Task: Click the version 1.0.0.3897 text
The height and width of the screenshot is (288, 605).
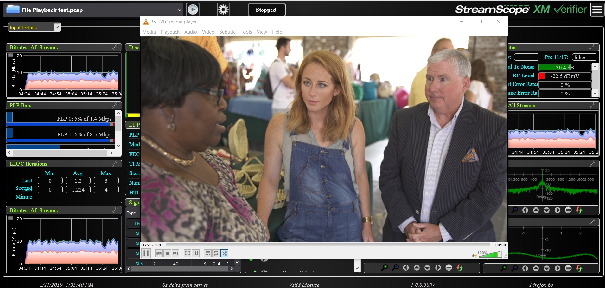Action: point(423,285)
